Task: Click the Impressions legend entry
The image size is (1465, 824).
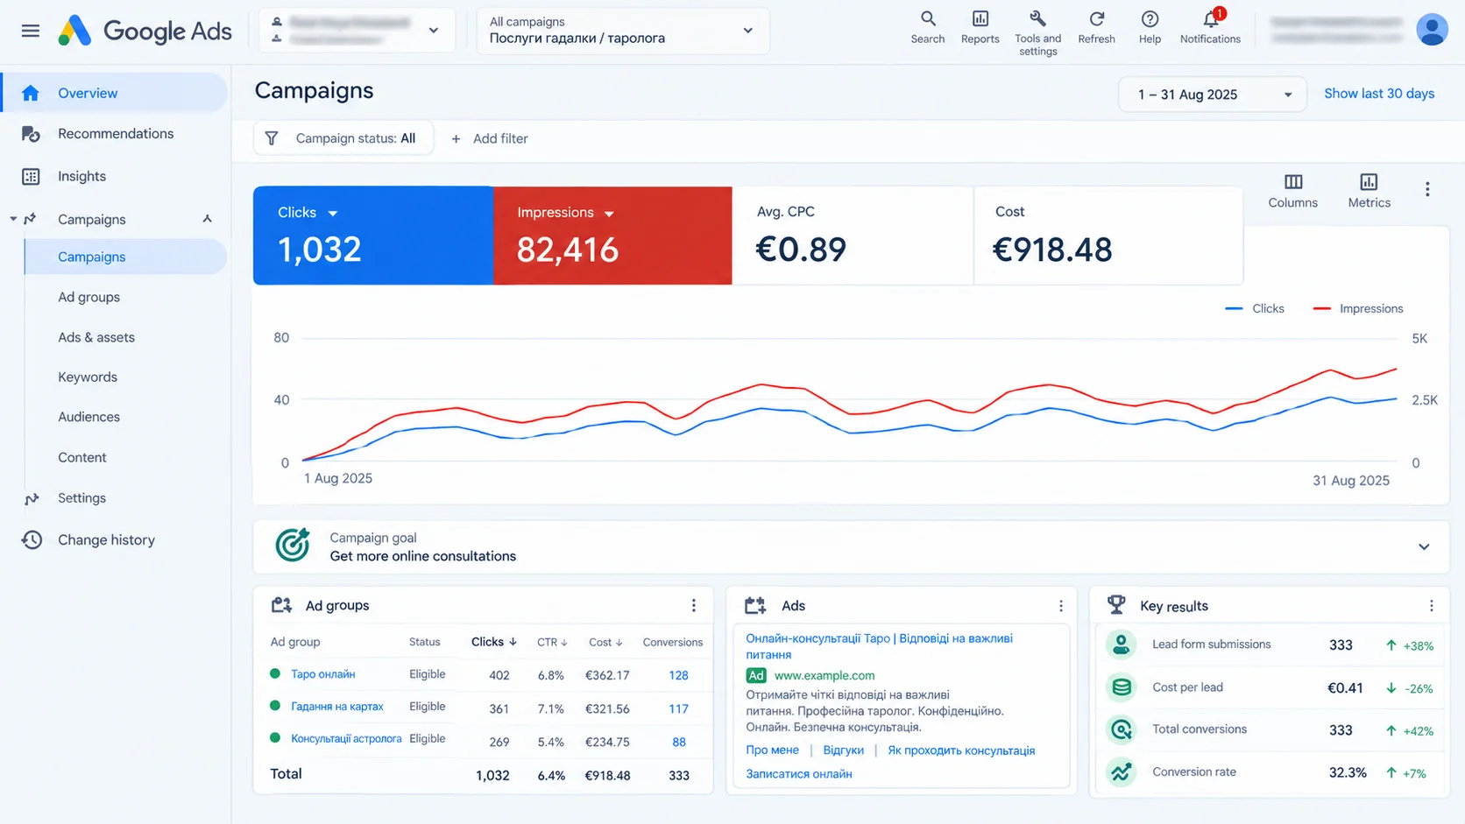Action: coord(1358,308)
